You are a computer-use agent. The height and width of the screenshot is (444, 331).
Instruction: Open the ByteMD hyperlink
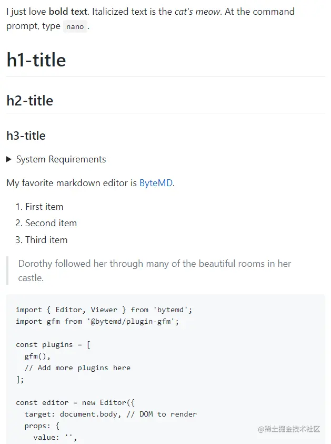point(156,183)
